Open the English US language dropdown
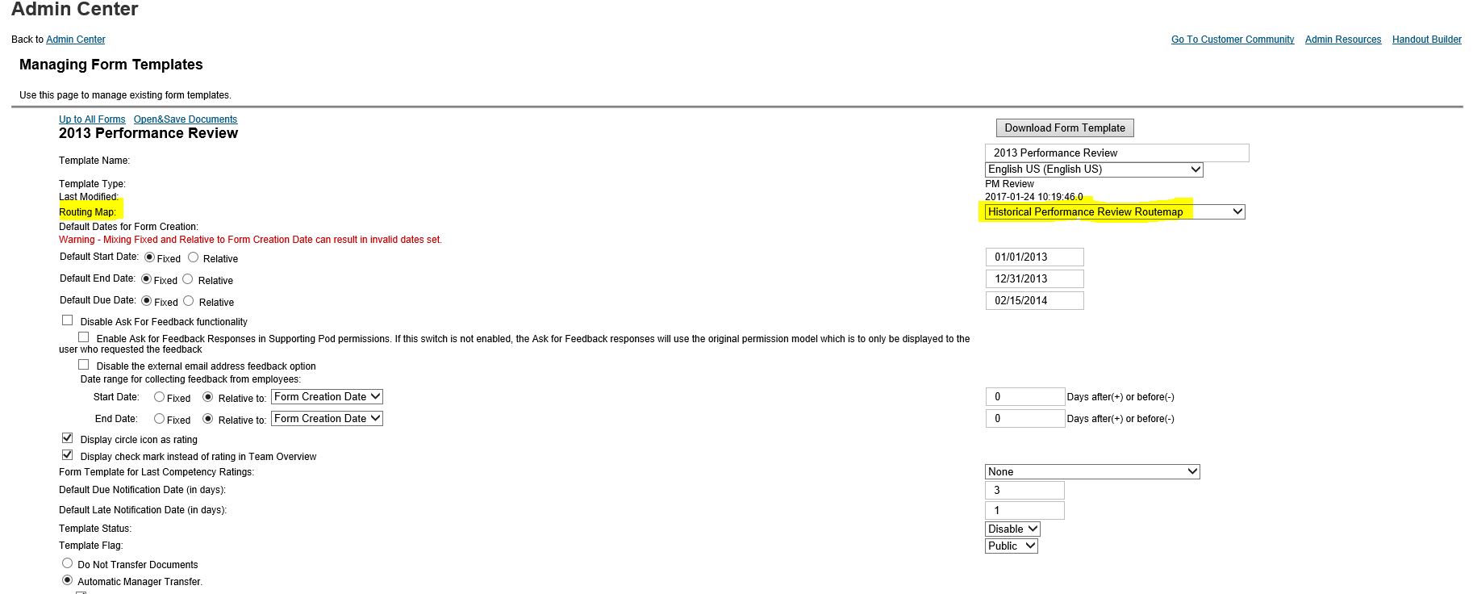Screen dimensions: 1473x594 click(x=1094, y=169)
